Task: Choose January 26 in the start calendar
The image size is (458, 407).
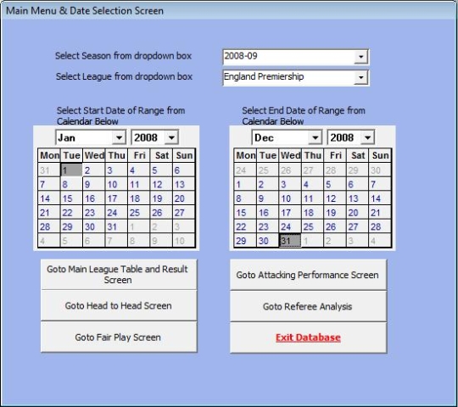Action: [x=161, y=213]
